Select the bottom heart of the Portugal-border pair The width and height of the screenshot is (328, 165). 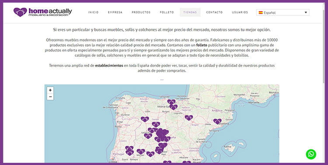click(x=129, y=153)
